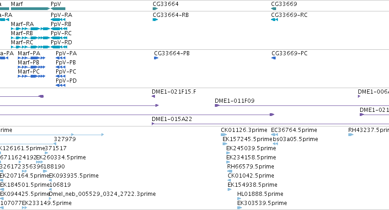Click the CG33664-PB protein feature
This screenshot has width=389, height=210.
click(x=156, y=58)
